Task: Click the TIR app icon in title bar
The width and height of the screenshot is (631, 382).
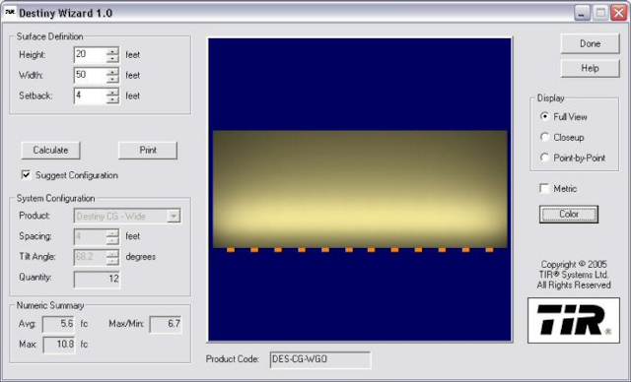Action: 9,13
